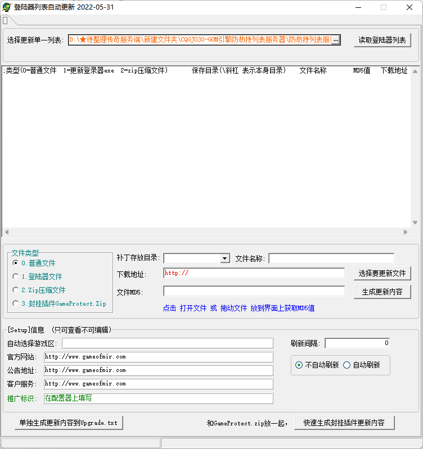Click the application icon in the title bar
Screen dimensions: 423x449
click(x=6, y=7)
